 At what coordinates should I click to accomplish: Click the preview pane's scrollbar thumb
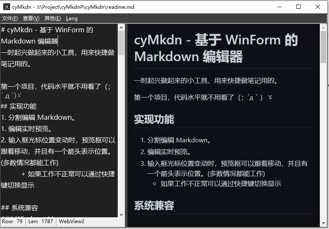(x=323, y=47)
